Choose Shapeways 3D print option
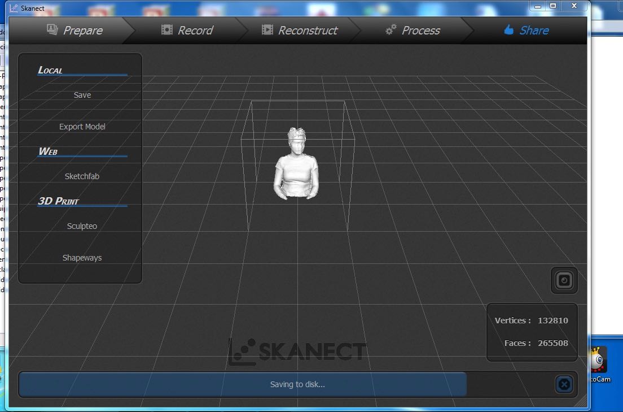Screen dimensions: 623x412 tap(82, 258)
